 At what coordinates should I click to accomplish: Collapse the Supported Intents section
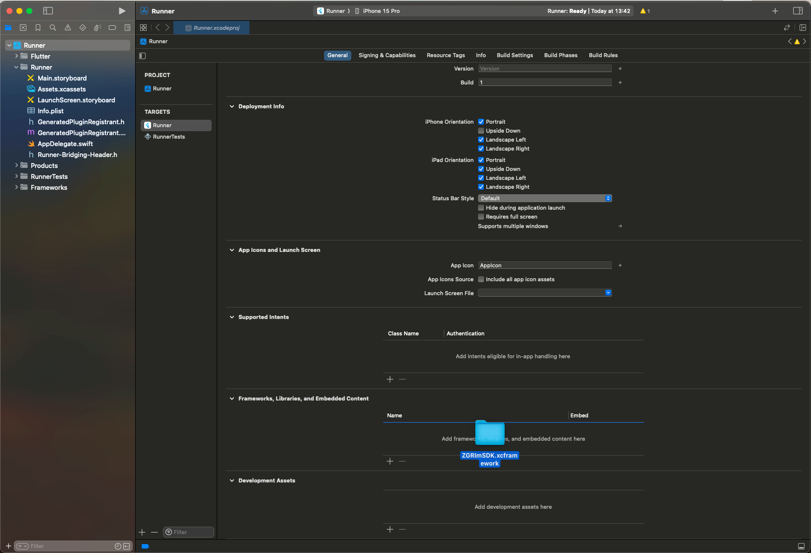pos(232,317)
